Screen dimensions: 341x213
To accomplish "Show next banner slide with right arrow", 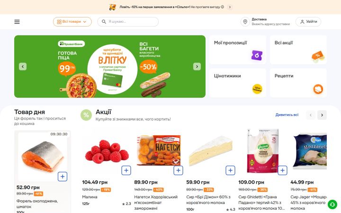I will tap(197, 67).
